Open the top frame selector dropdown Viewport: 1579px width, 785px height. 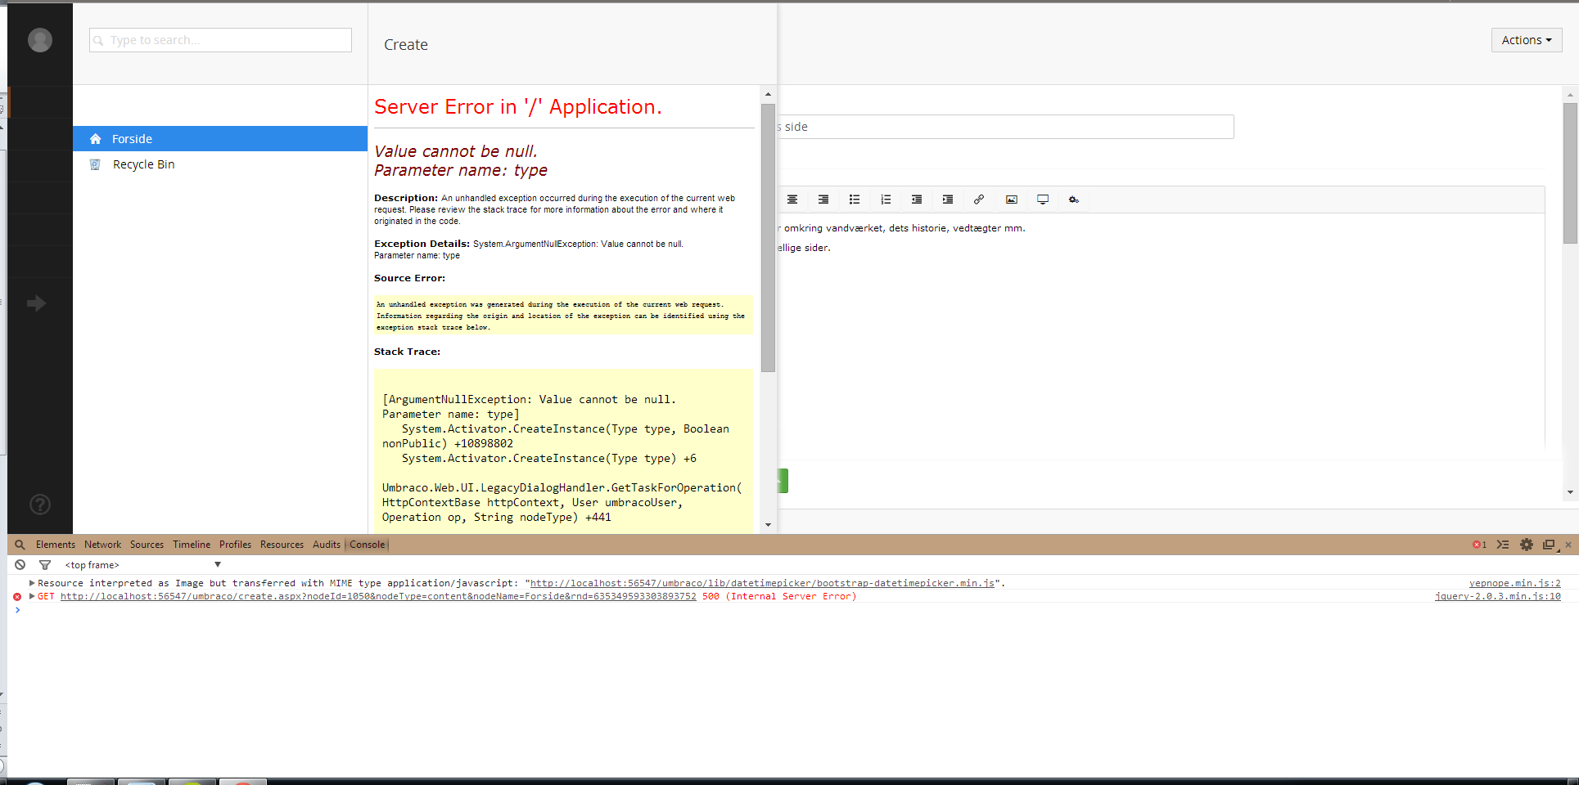point(143,565)
